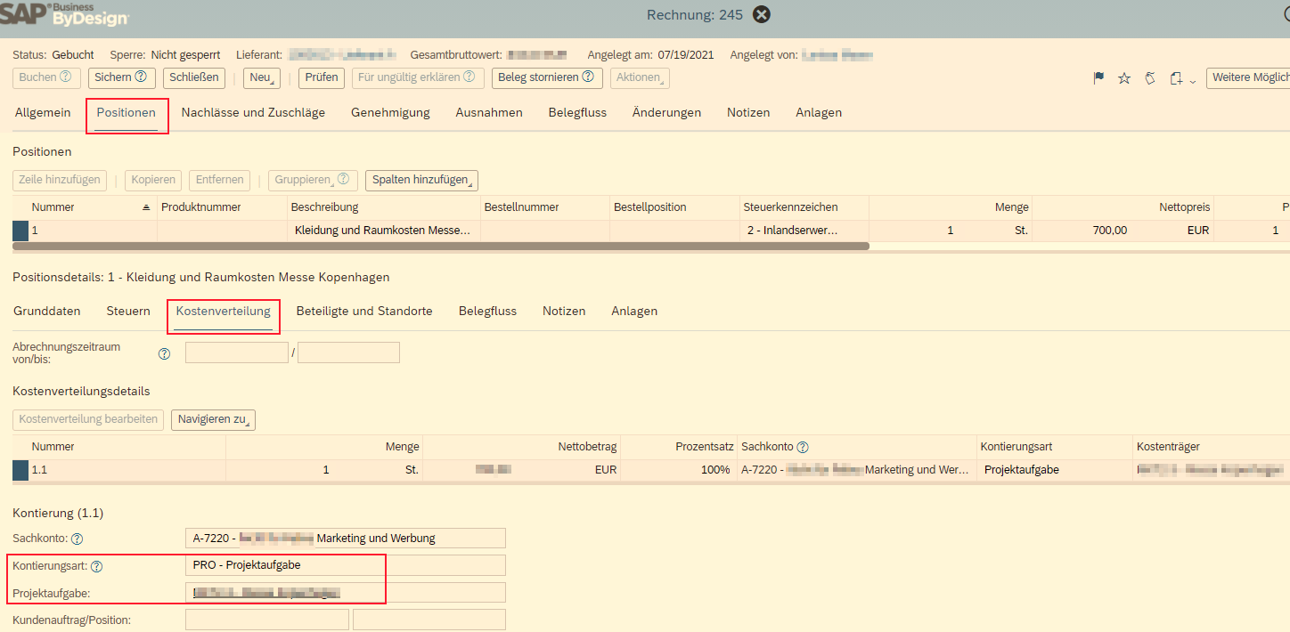This screenshot has height=632, width=1290.
Task: Click the help icon beside Beleg stornieren
Action: point(588,77)
